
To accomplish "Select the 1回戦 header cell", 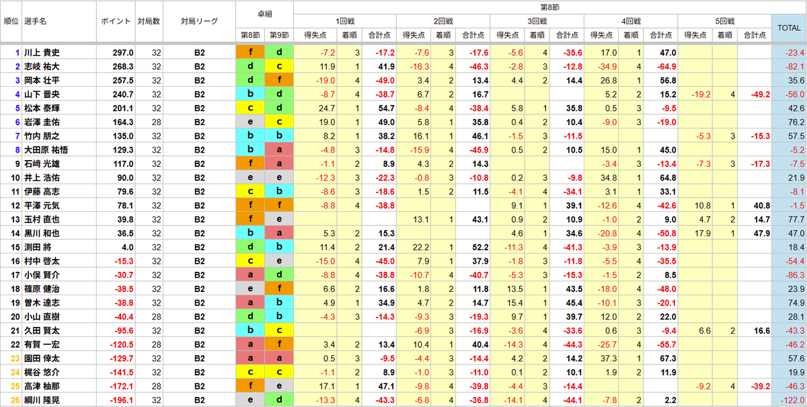I will (346, 22).
